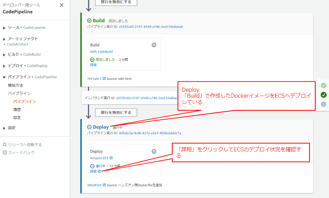Click the Build action succeeded status icon

92,60
